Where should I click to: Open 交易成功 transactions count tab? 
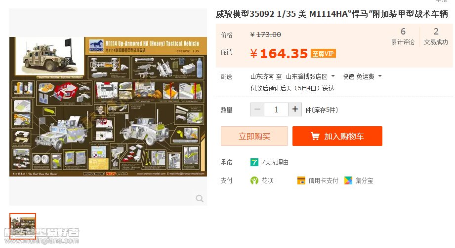tap(436, 36)
